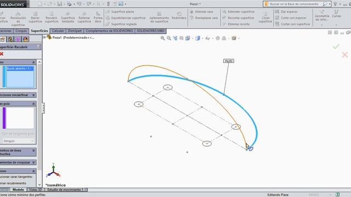
Task: Select Bucle abierto<1> profile entry
Action: point(20,68)
